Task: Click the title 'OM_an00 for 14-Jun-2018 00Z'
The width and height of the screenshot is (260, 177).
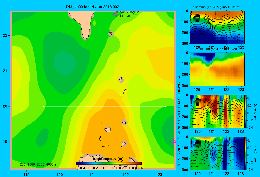Action: (92, 7)
